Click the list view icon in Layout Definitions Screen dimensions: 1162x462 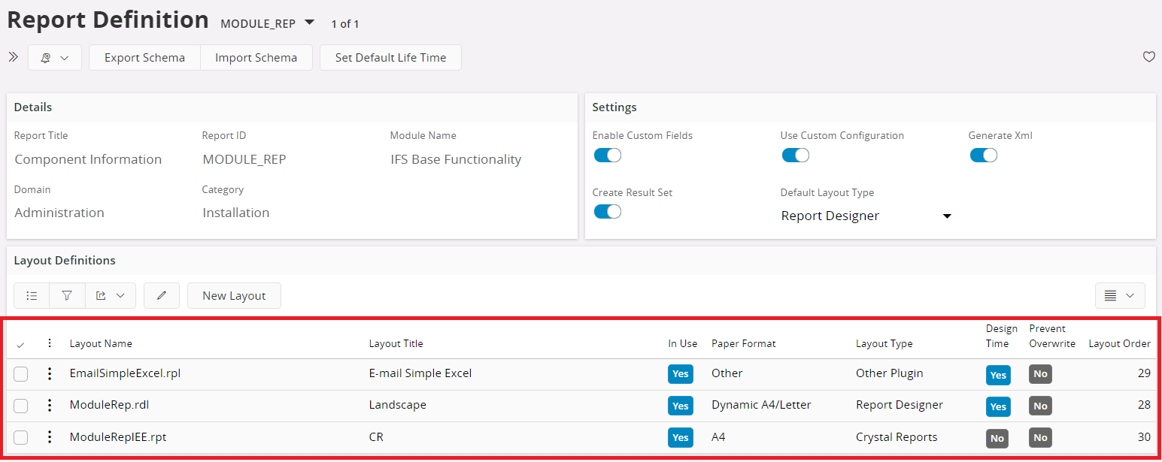tap(32, 296)
